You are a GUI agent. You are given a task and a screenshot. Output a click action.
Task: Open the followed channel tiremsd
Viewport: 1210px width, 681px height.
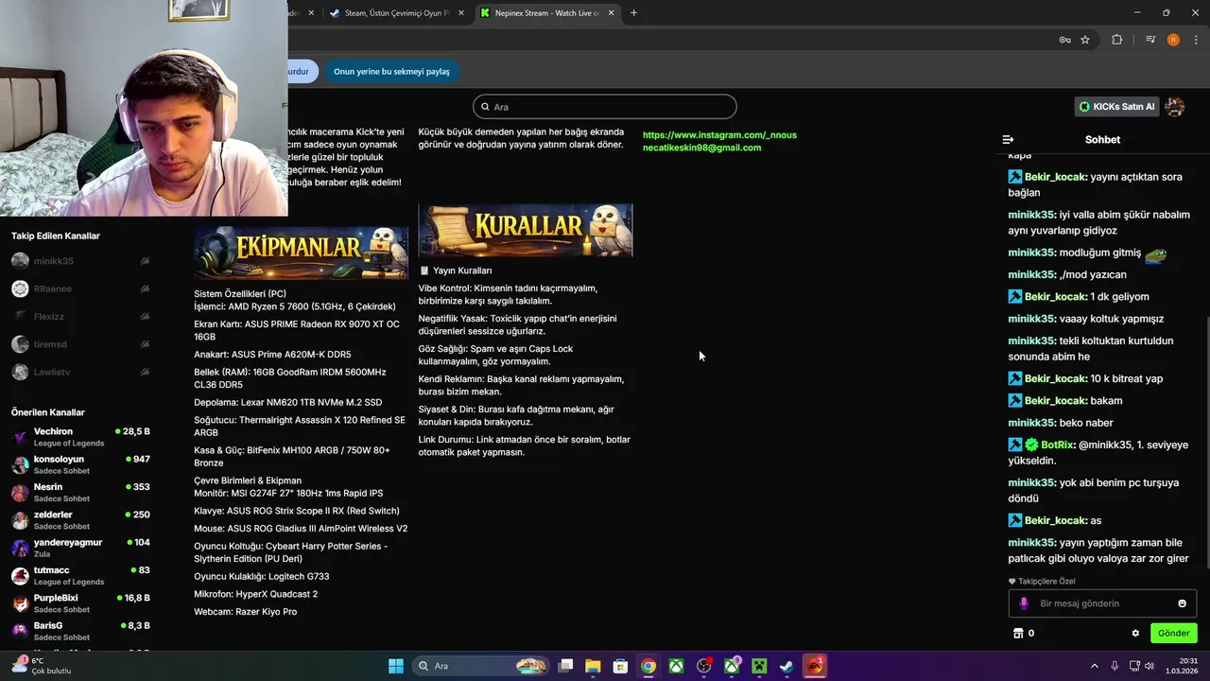coord(80,344)
